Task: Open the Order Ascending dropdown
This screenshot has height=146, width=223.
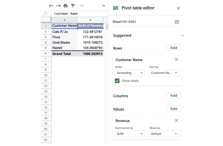Action: pyautogui.click(x=129, y=73)
